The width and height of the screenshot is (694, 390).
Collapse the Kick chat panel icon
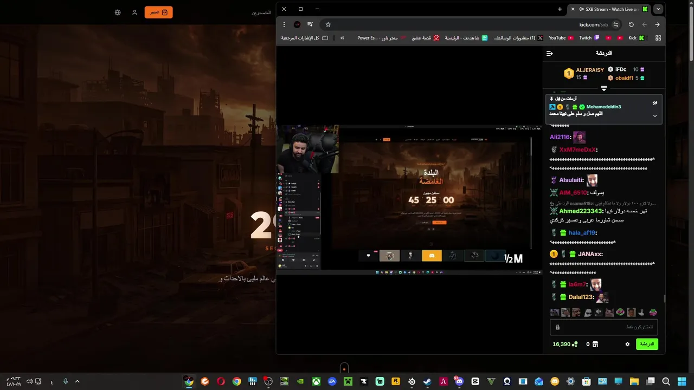click(549, 53)
